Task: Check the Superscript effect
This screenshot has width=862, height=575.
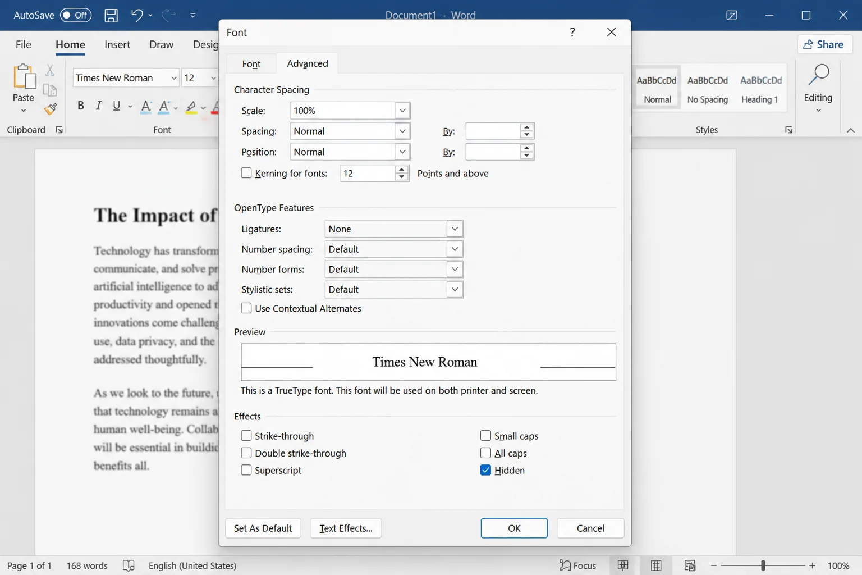Action: pos(246,470)
